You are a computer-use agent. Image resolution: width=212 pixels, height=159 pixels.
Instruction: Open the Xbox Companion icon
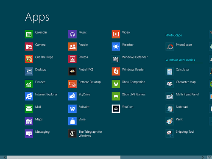tap(116, 84)
